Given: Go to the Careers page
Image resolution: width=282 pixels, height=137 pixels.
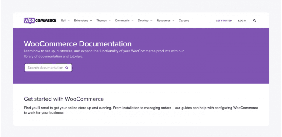Looking at the screenshot, I should 184,21.
